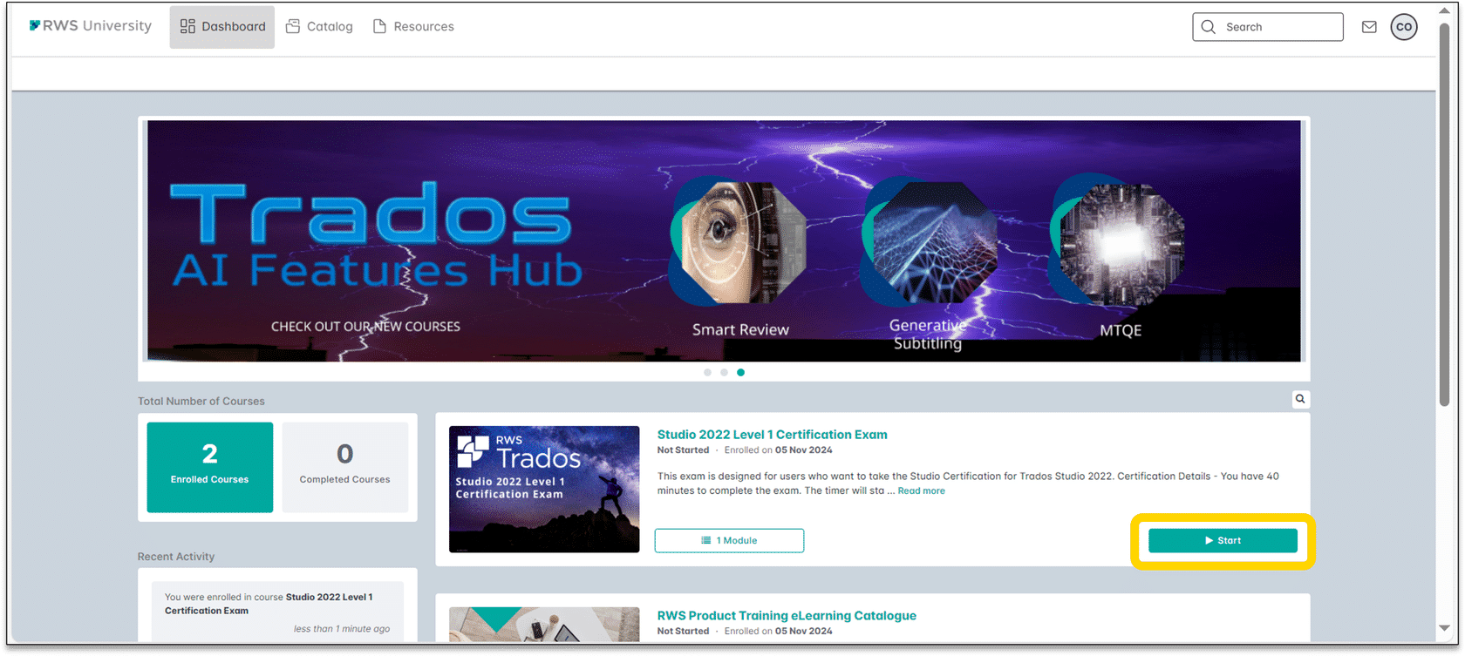Click the MTQE chip image
The image size is (1465, 656).
point(1119,241)
